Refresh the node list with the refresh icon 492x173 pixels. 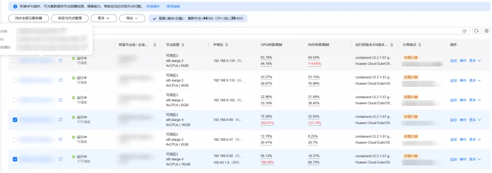[x=477, y=31]
